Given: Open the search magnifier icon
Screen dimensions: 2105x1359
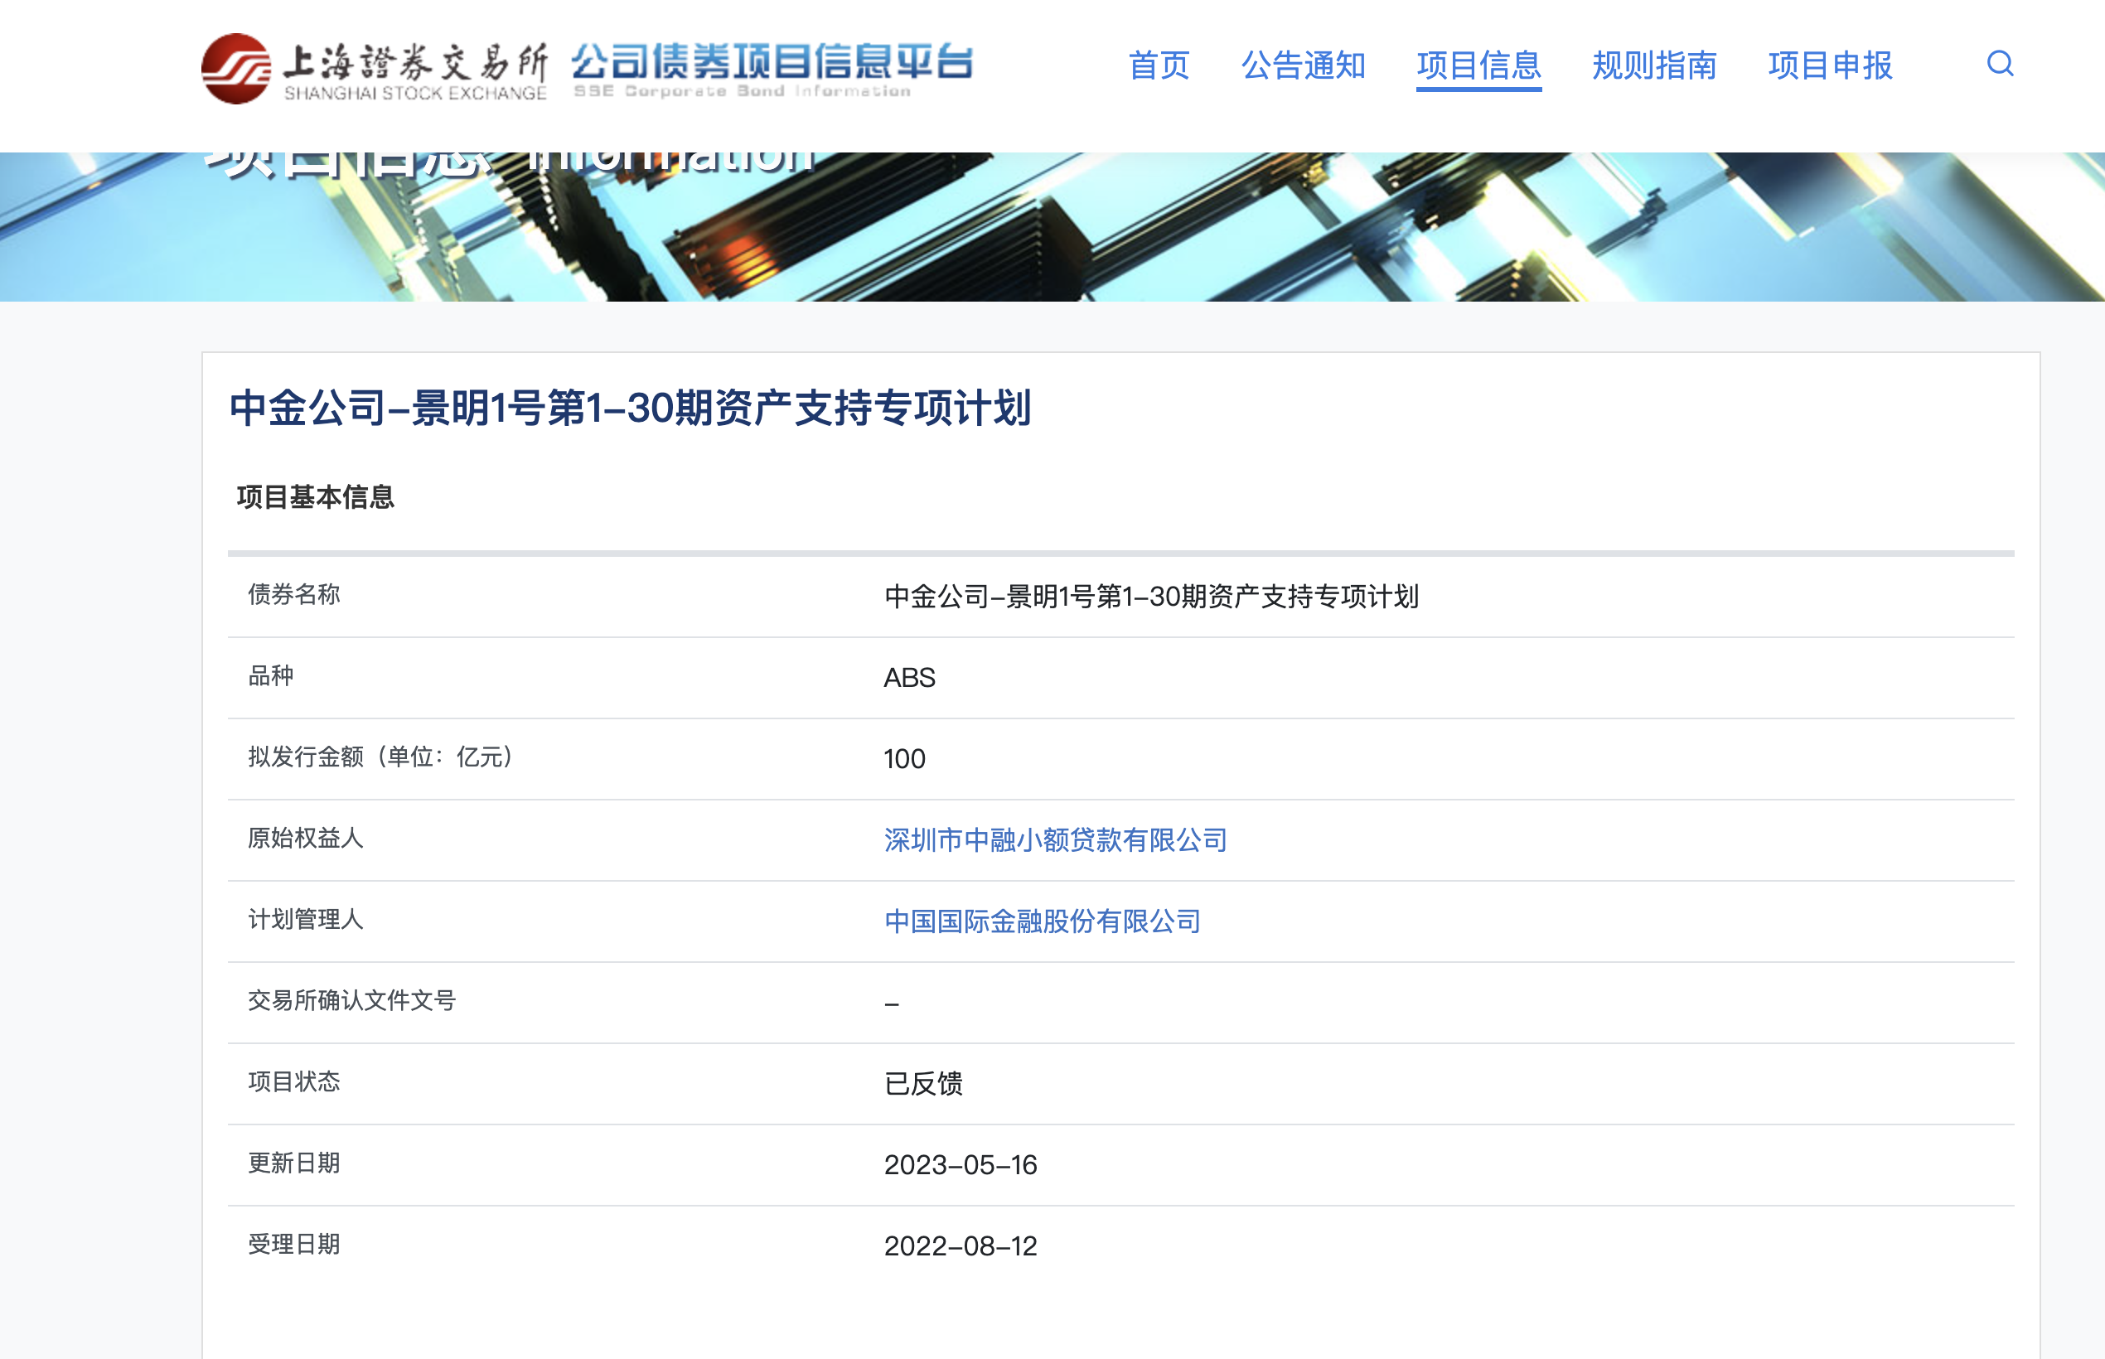Looking at the screenshot, I should tap(2001, 66).
